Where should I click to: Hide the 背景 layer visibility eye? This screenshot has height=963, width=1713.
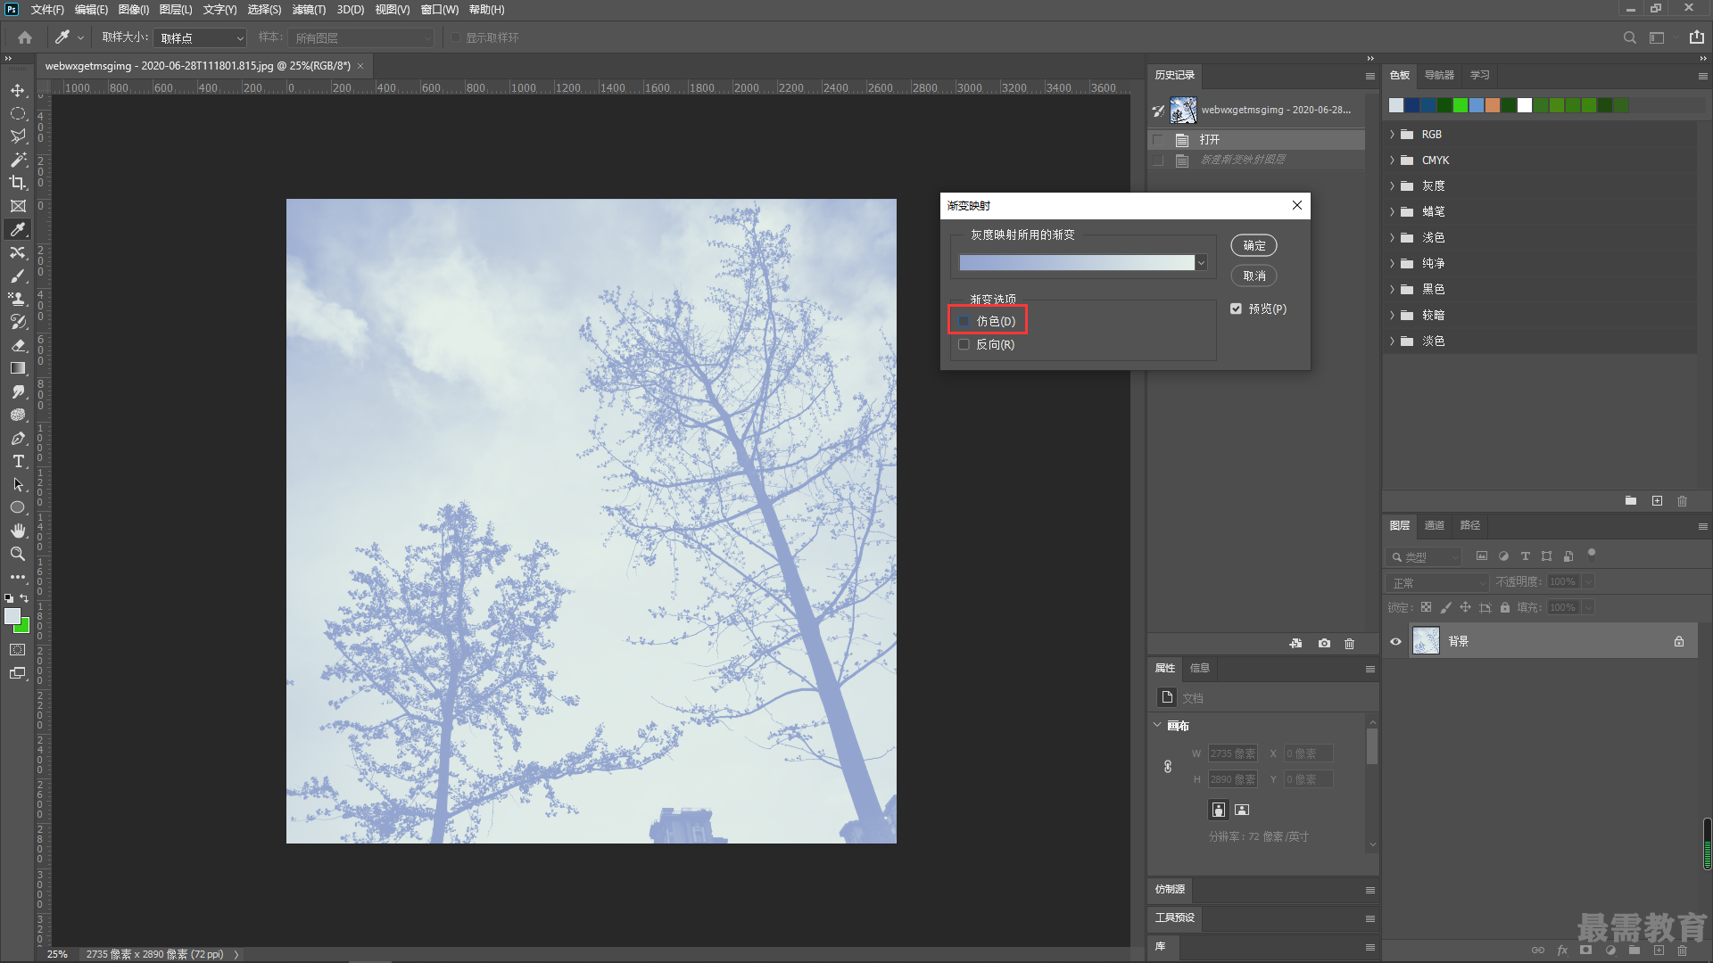tap(1395, 641)
